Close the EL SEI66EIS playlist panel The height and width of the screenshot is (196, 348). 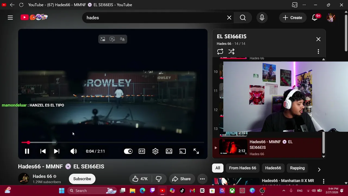point(318,39)
